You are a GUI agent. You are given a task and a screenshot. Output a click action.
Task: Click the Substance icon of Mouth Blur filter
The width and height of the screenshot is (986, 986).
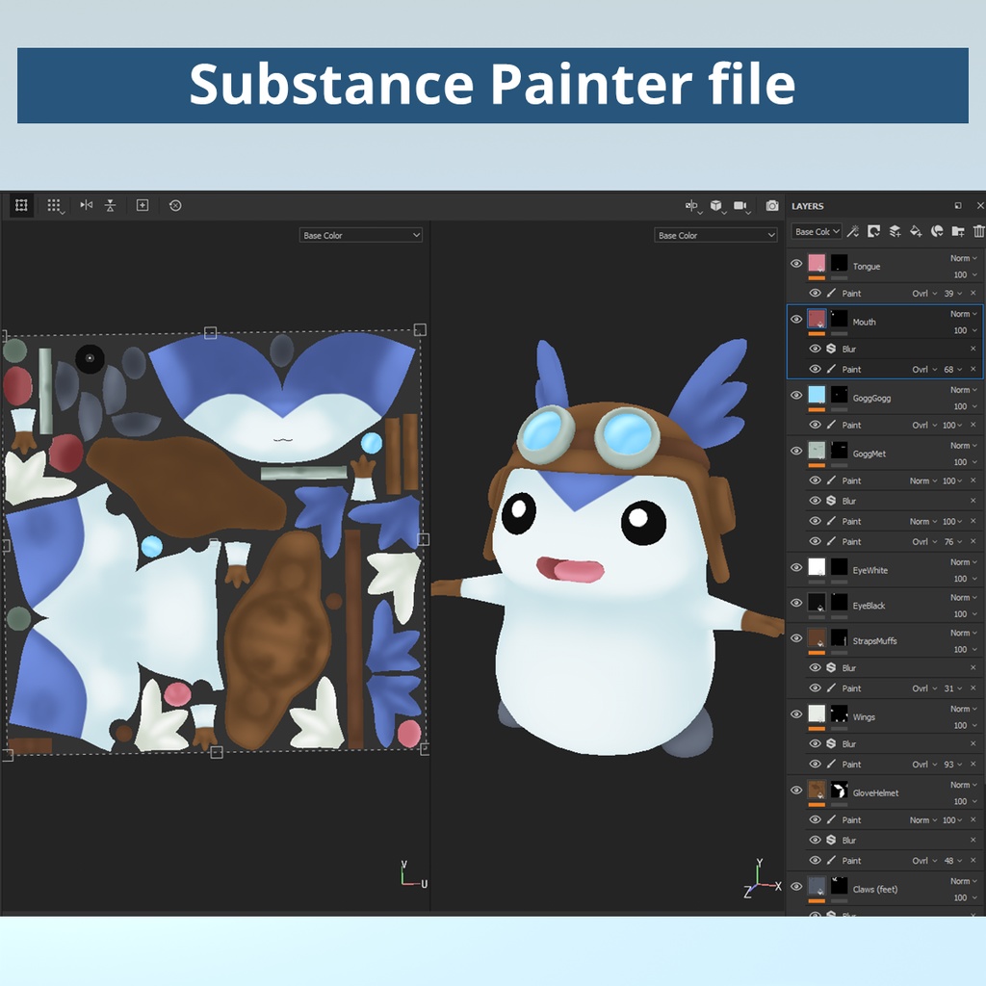coord(831,349)
